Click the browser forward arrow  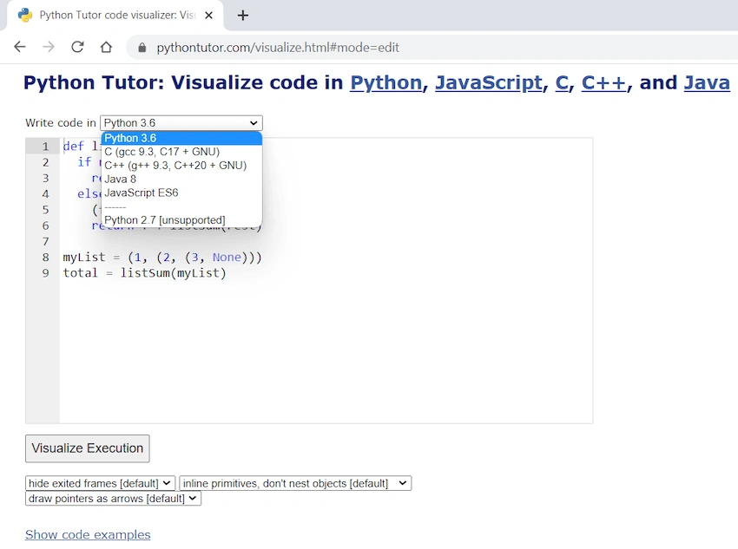pos(49,47)
